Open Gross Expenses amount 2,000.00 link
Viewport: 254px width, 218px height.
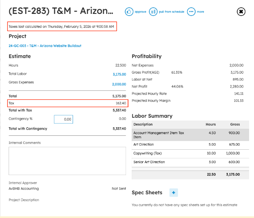click(119, 84)
